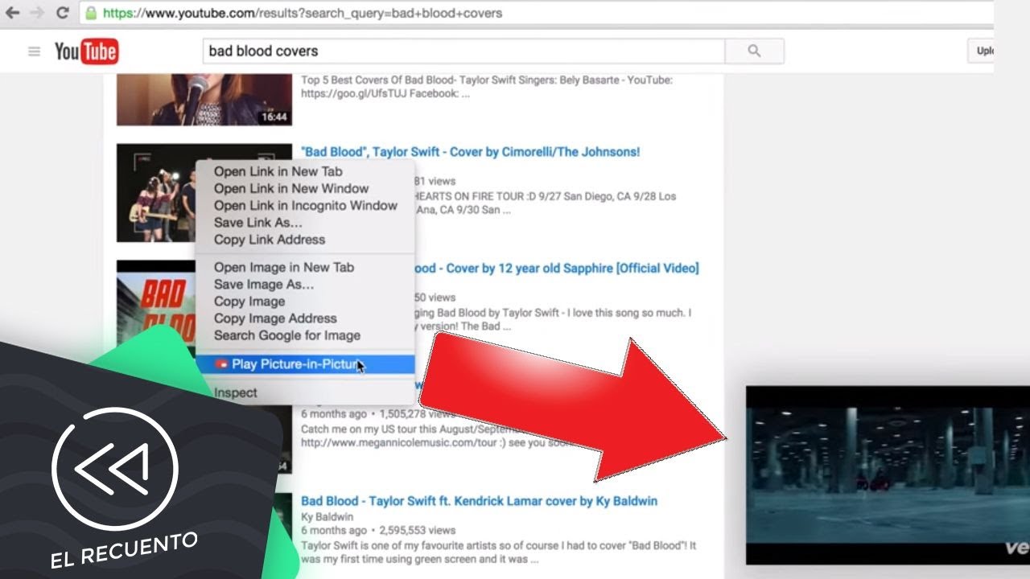Choose Open Image in New Tab
The width and height of the screenshot is (1030, 579).
coord(284,267)
